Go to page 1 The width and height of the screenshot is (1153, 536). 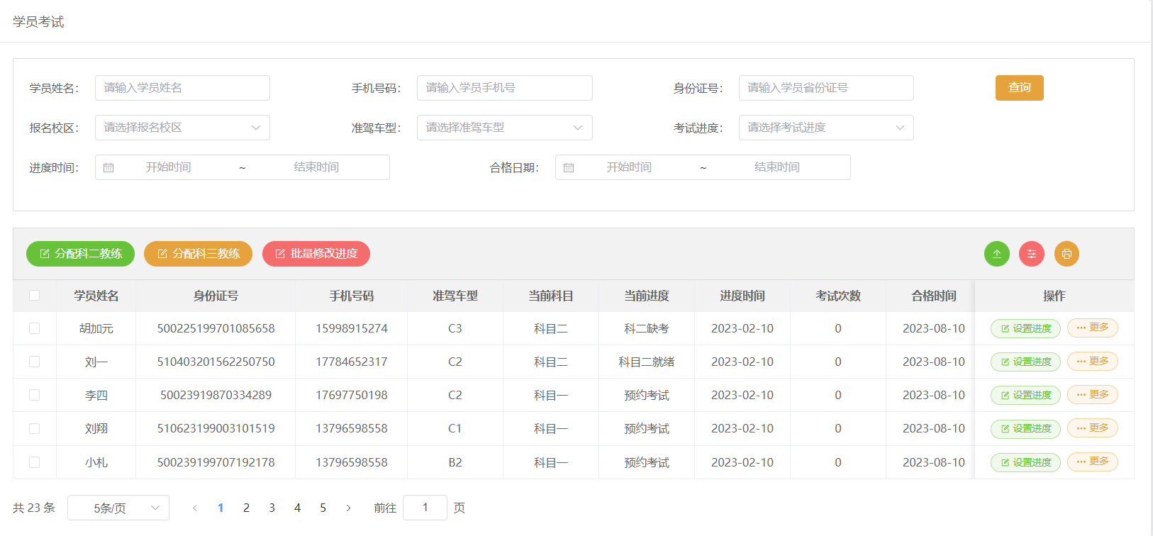[221, 508]
